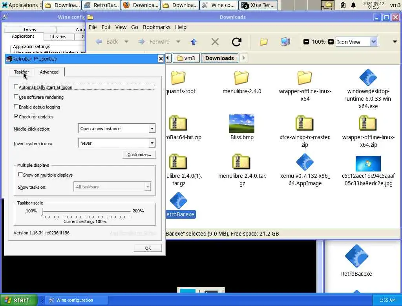
Task: Click the Downloads path bar button
Action: pos(219,58)
